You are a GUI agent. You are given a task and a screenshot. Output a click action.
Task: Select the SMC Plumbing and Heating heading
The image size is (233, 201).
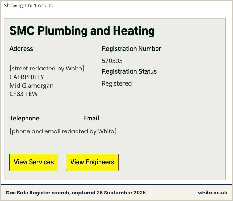(x=82, y=31)
